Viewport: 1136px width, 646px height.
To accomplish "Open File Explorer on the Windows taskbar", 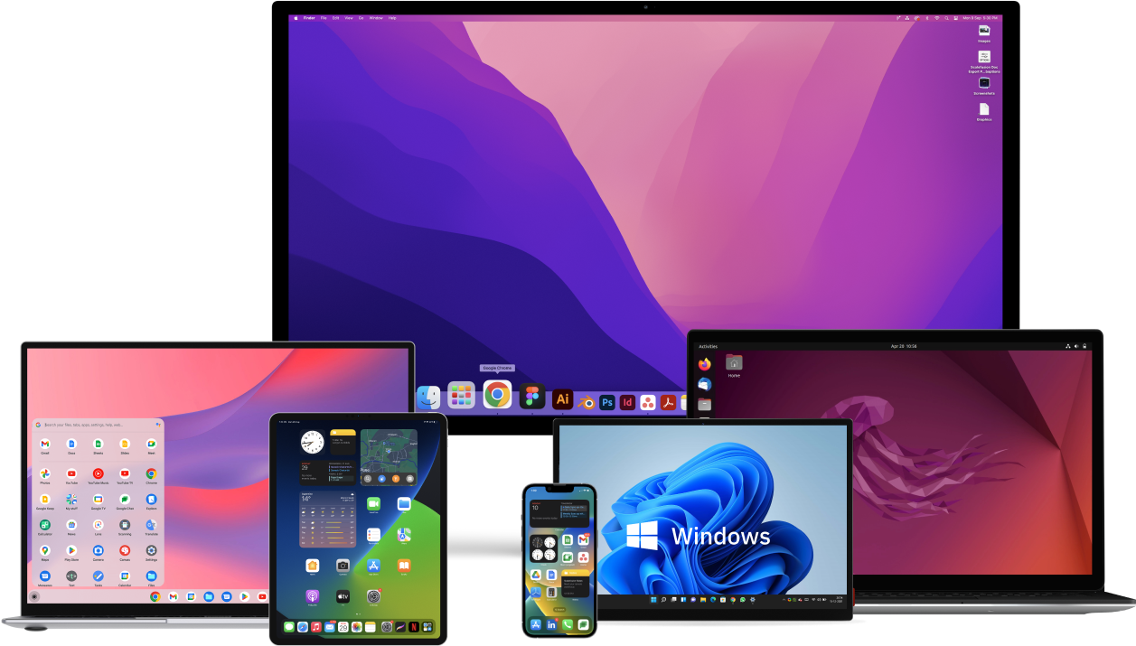I will pyautogui.click(x=702, y=599).
